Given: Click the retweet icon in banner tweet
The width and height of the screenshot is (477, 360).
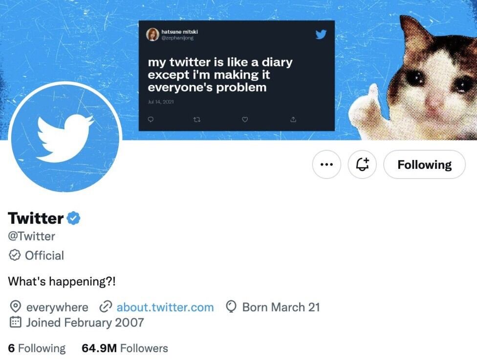Looking at the screenshot, I should (x=197, y=120).
